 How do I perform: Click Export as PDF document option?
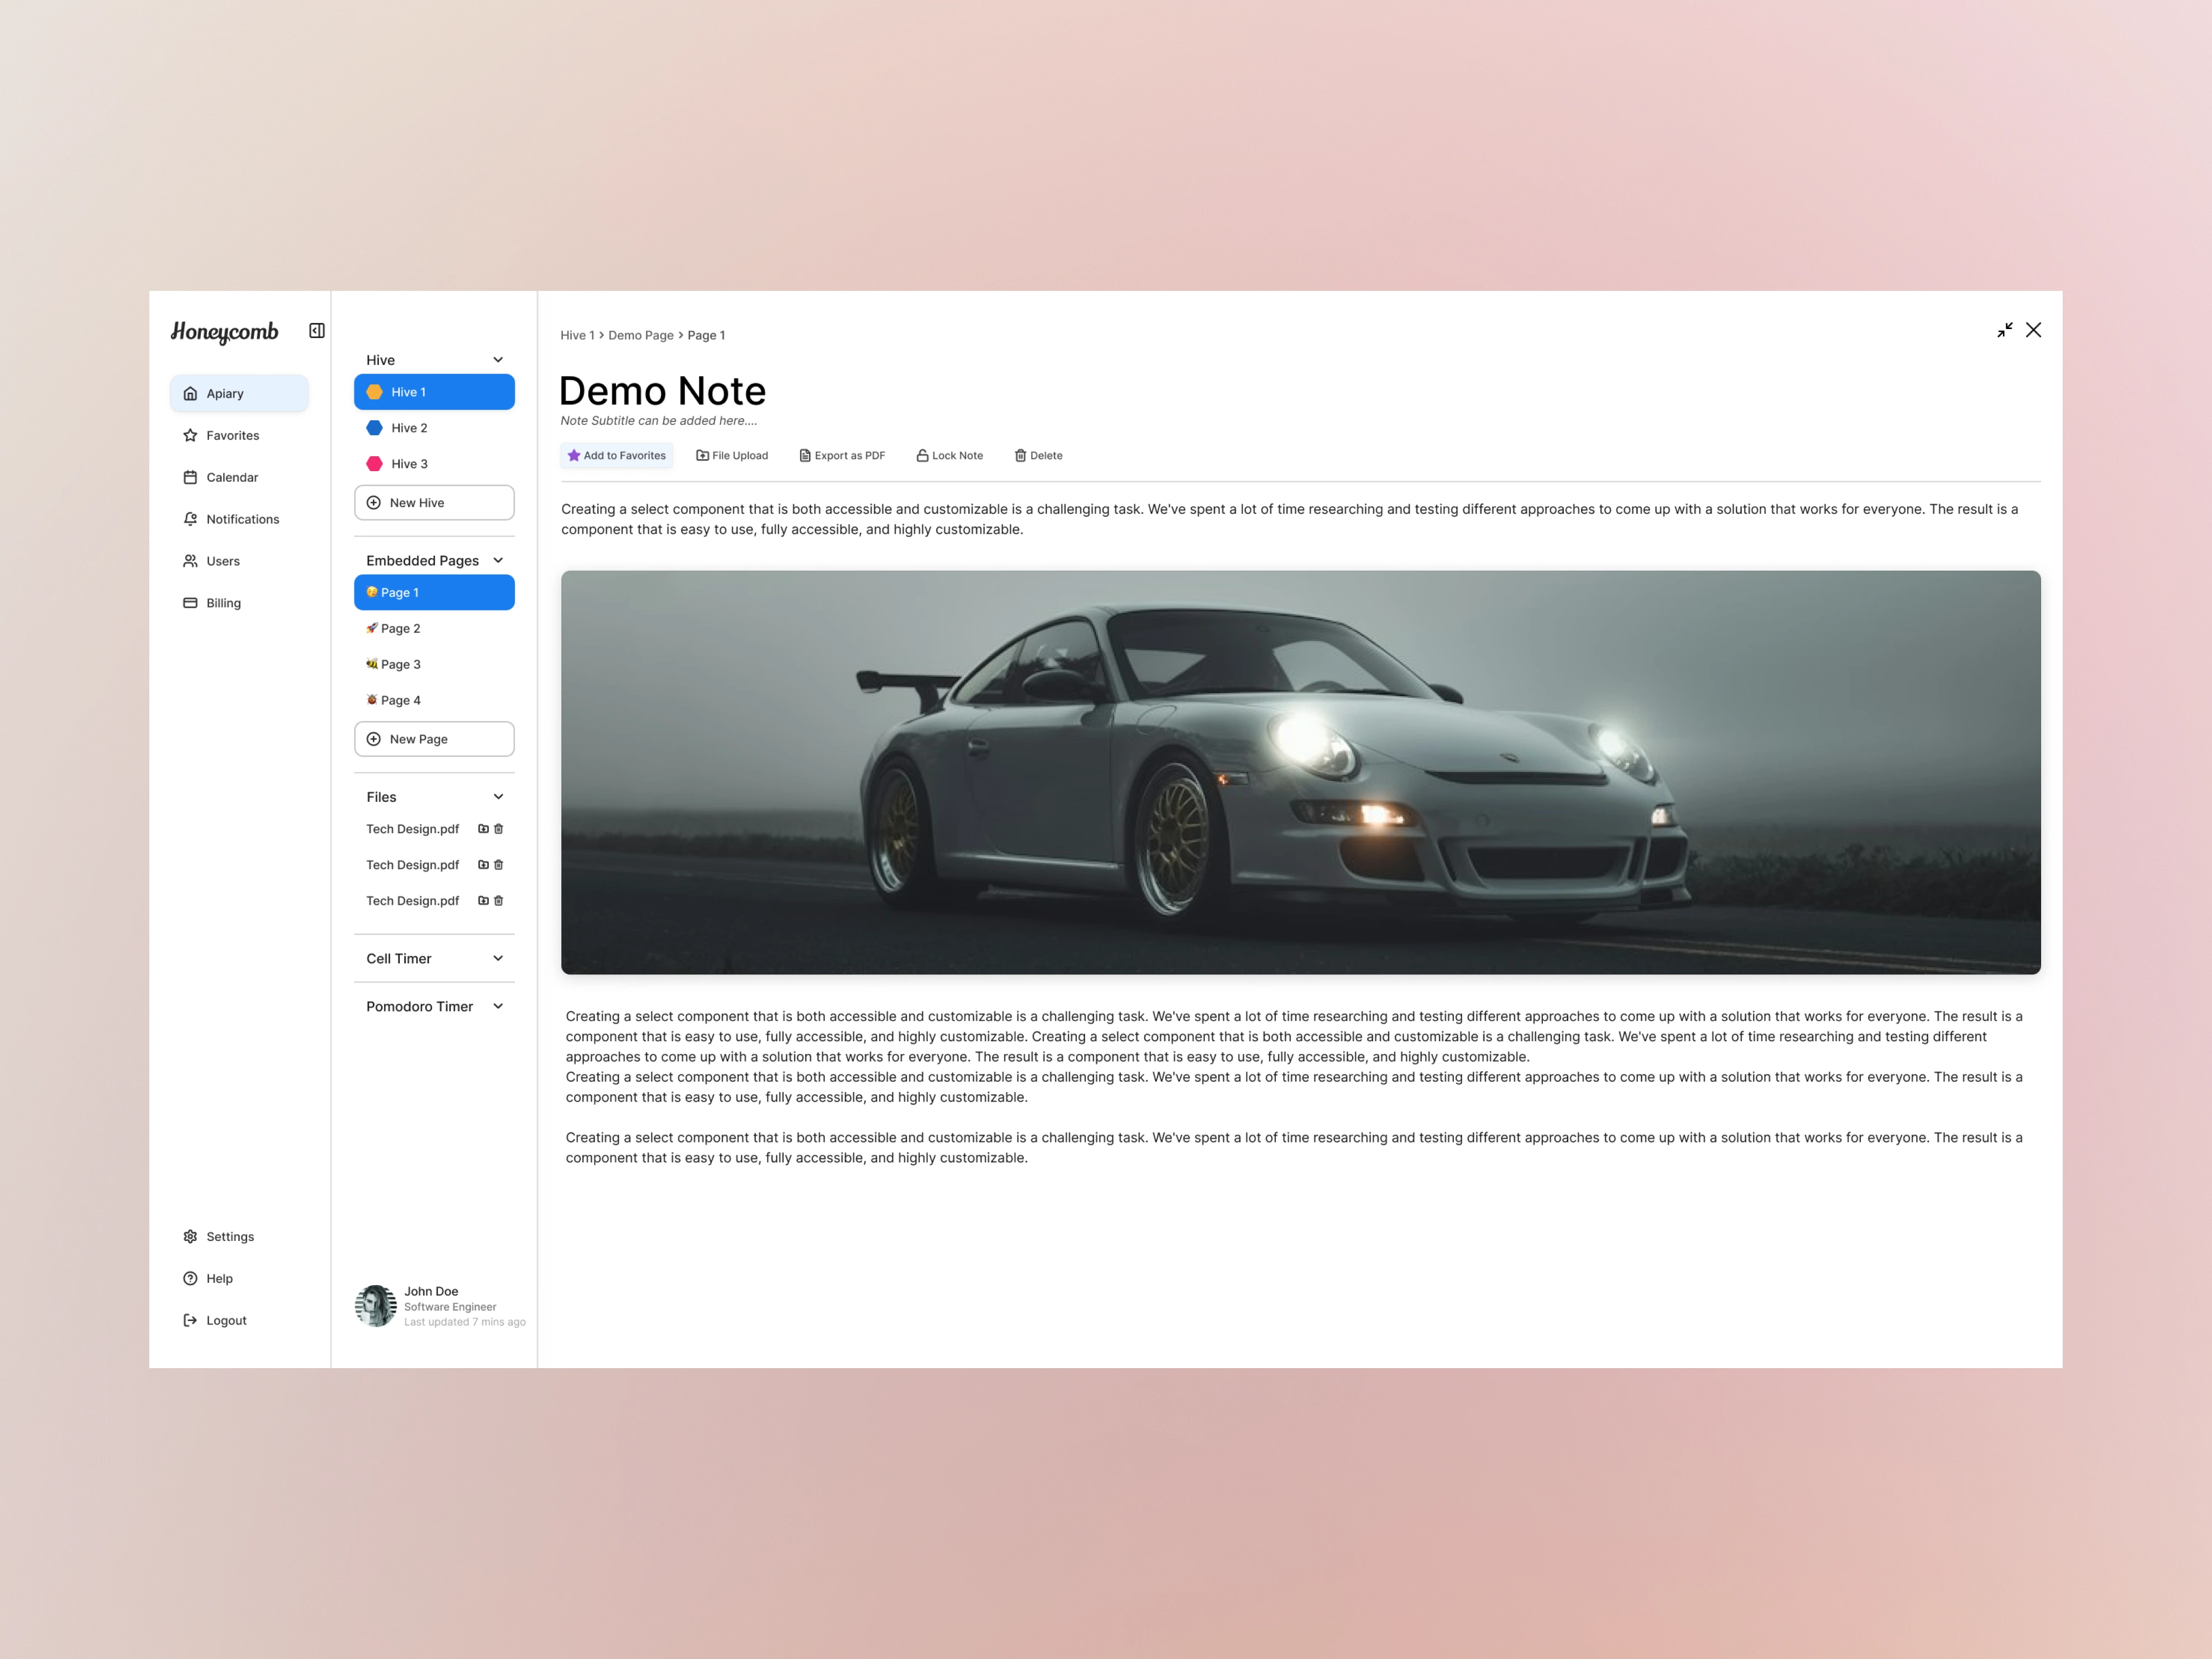[x=842, y=456]
